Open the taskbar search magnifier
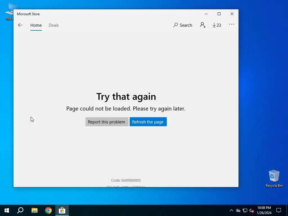This screenshot has height=216, width=288. (20, 210)
